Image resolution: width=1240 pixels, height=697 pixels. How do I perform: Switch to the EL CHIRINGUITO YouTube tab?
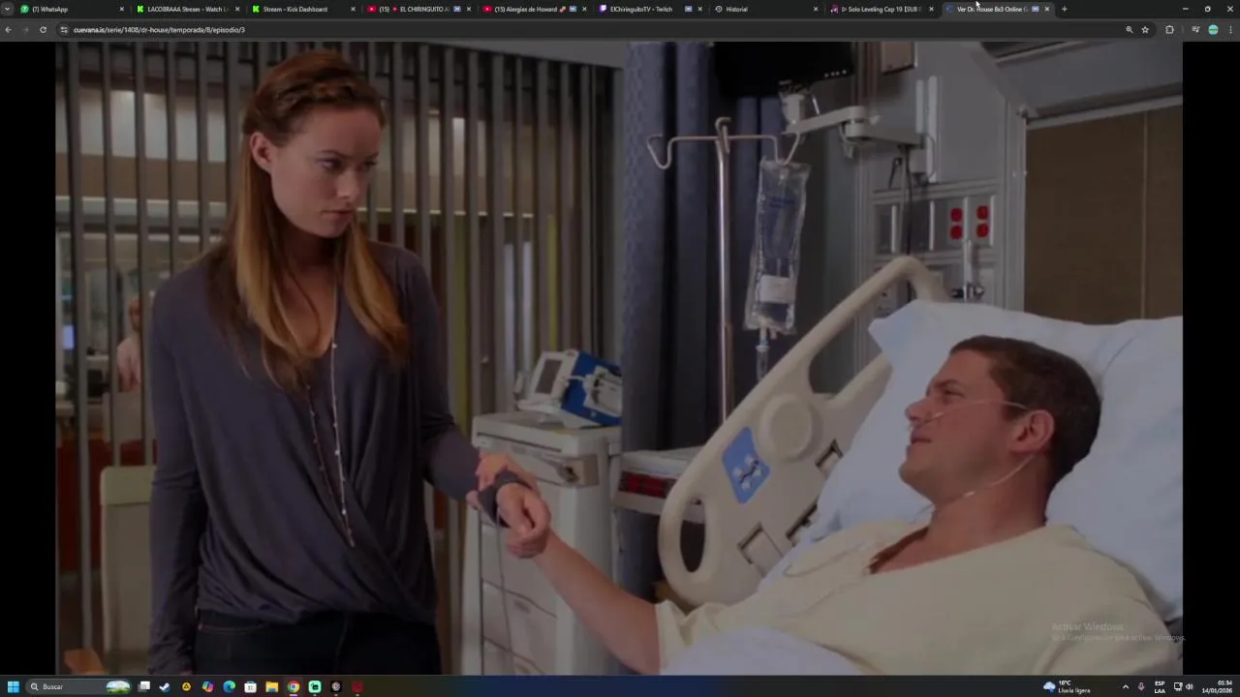(x=418, y=9)
